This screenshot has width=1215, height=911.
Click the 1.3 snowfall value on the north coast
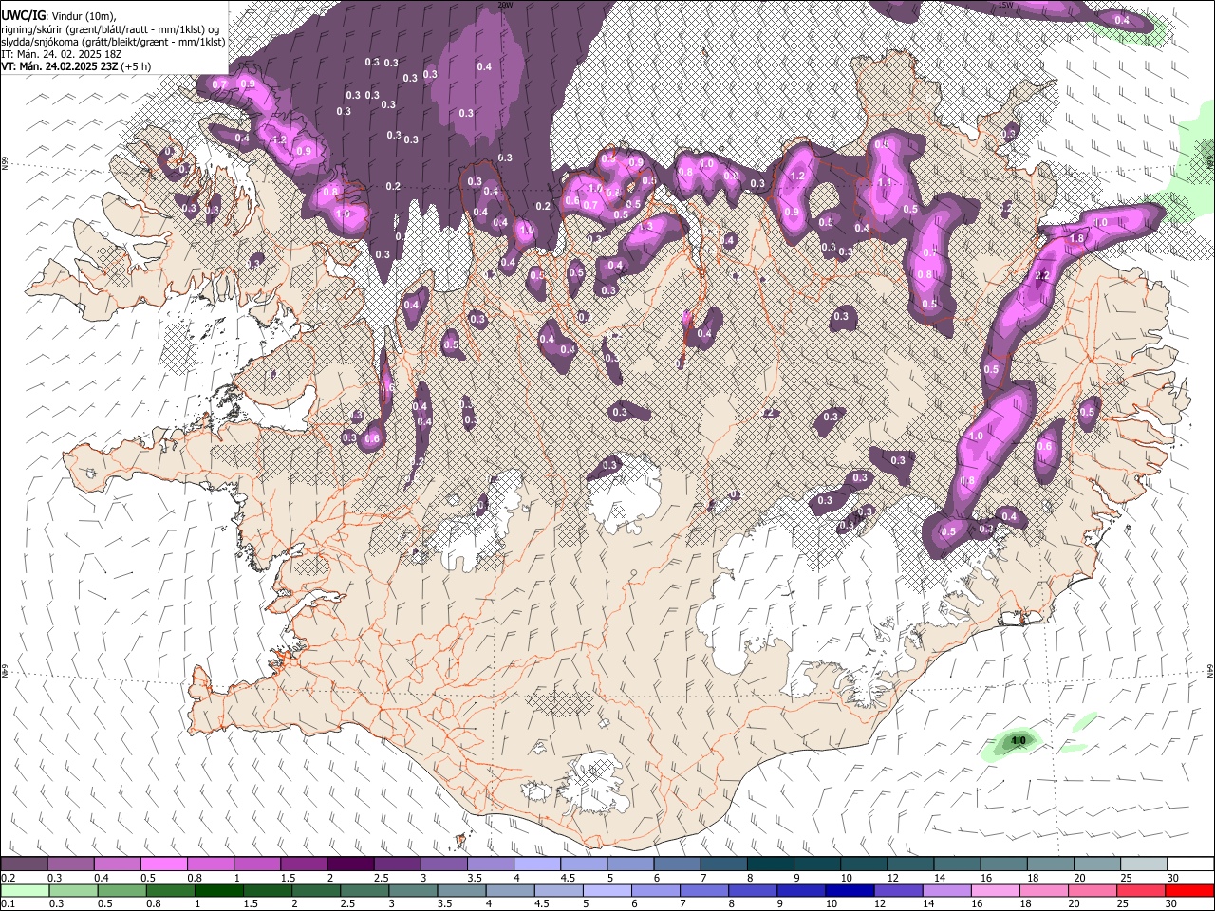(x=647, y=228)
